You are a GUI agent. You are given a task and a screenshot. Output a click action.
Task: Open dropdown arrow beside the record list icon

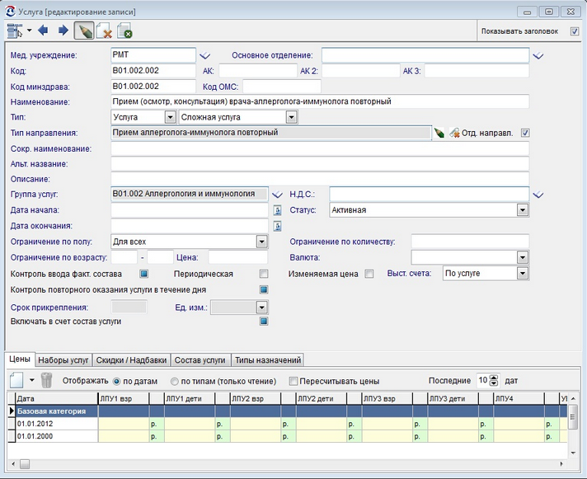(x=29, y=31)
